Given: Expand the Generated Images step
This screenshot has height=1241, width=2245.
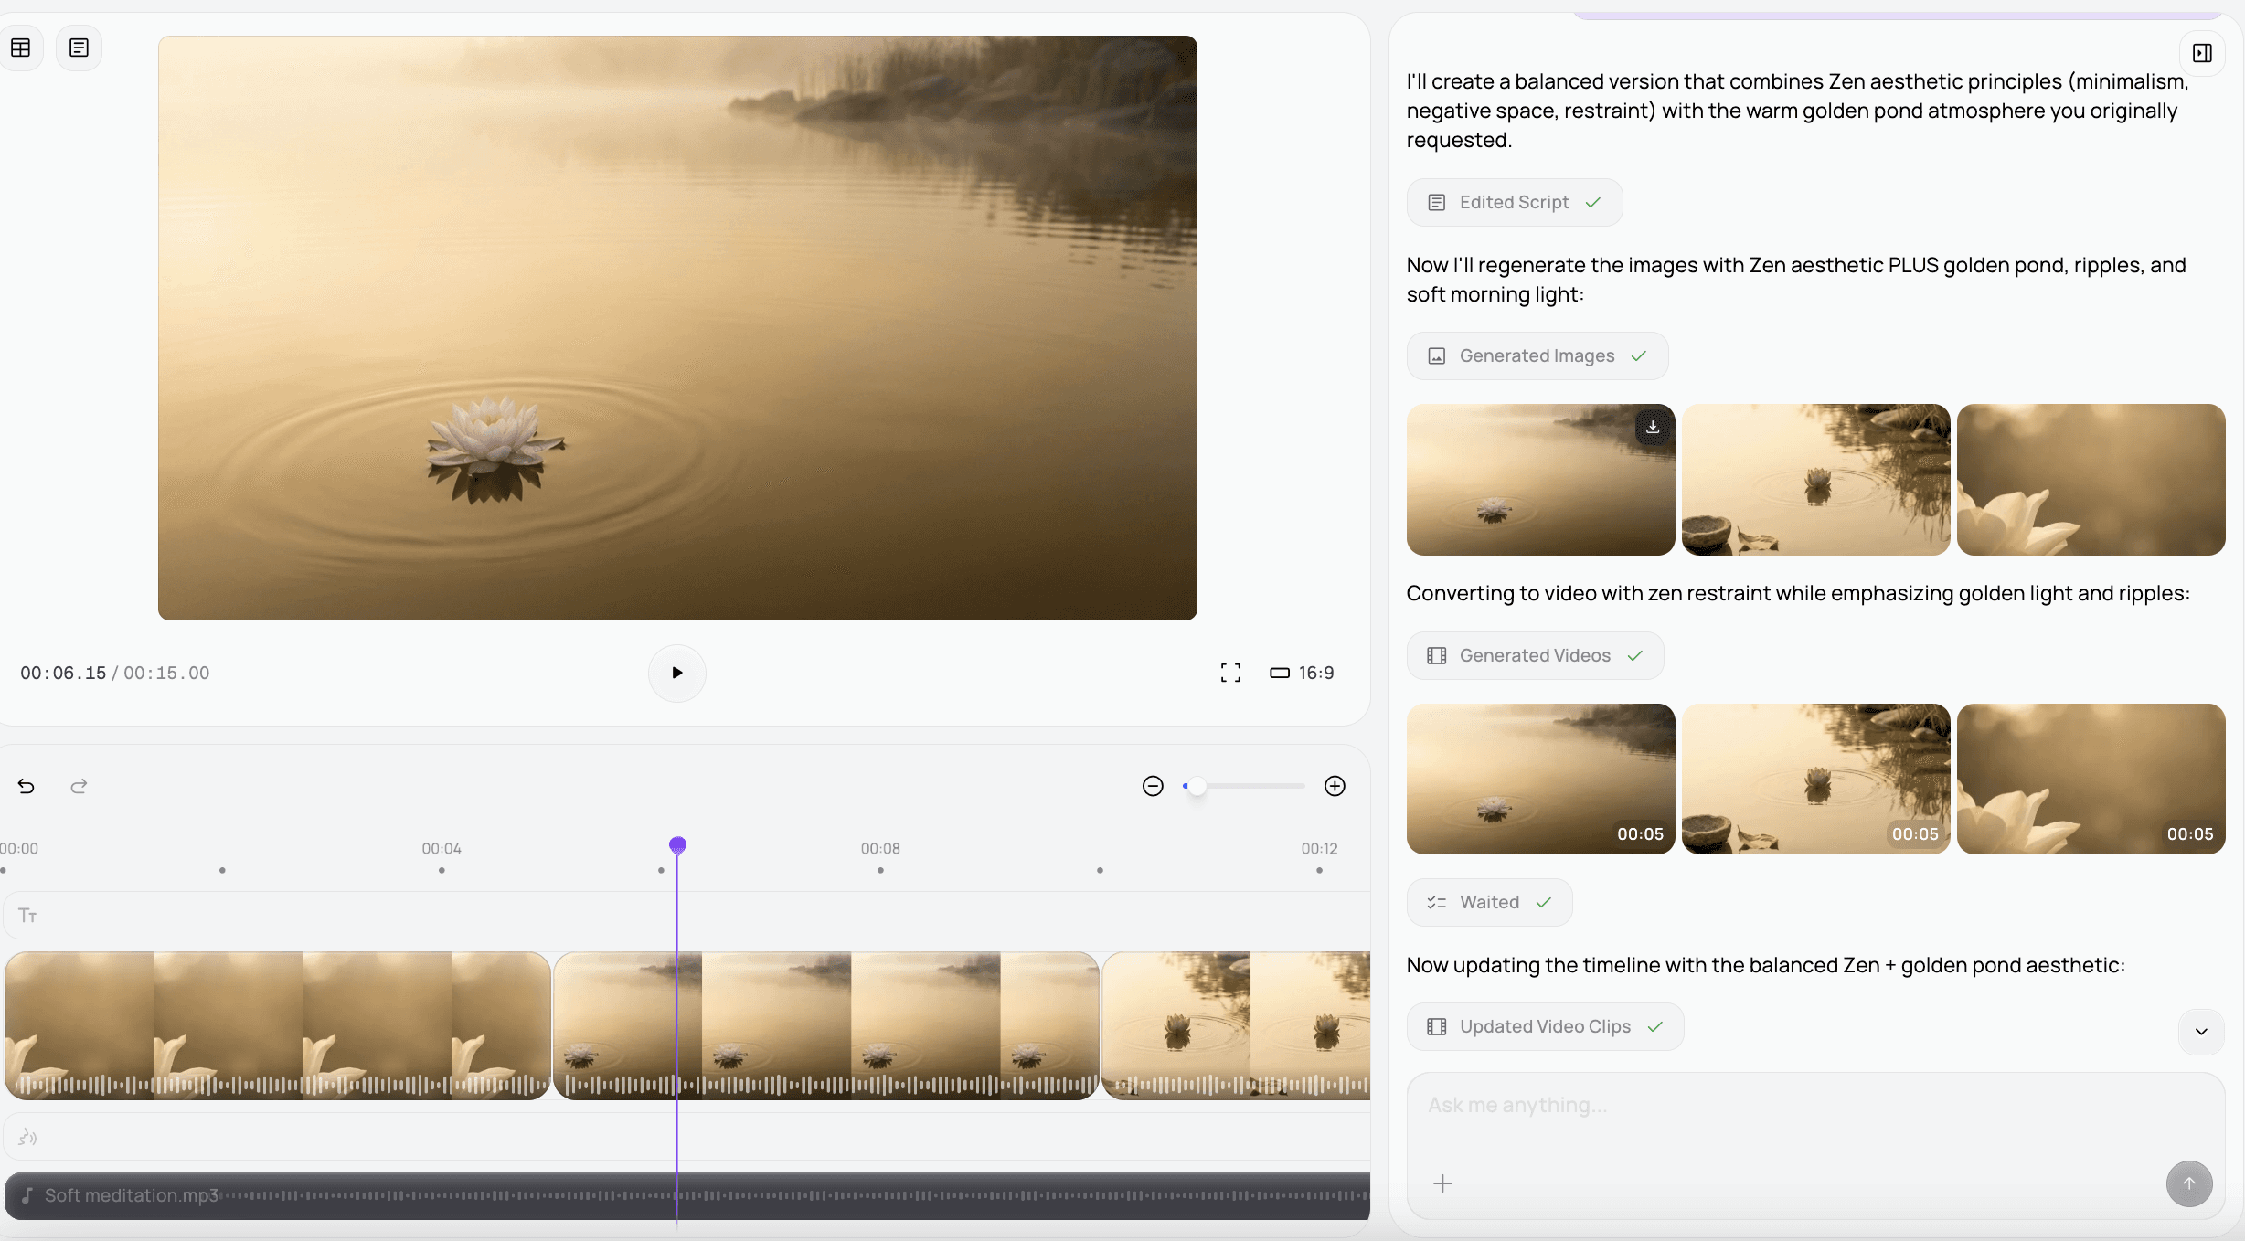Looking at the screenshot, I should [x=1537, y=355].
